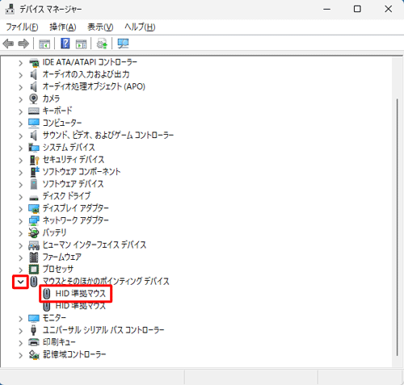Click the action pane toolbar icon
The height and width of the screenshot is (385, 404).
81,44
